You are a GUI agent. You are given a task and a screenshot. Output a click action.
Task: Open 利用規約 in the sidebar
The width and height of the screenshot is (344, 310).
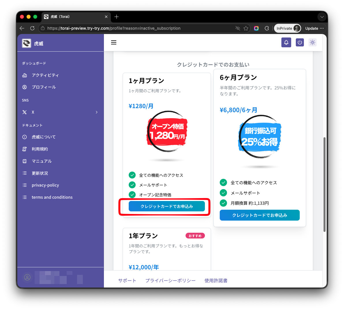click(x=40, y=149)
